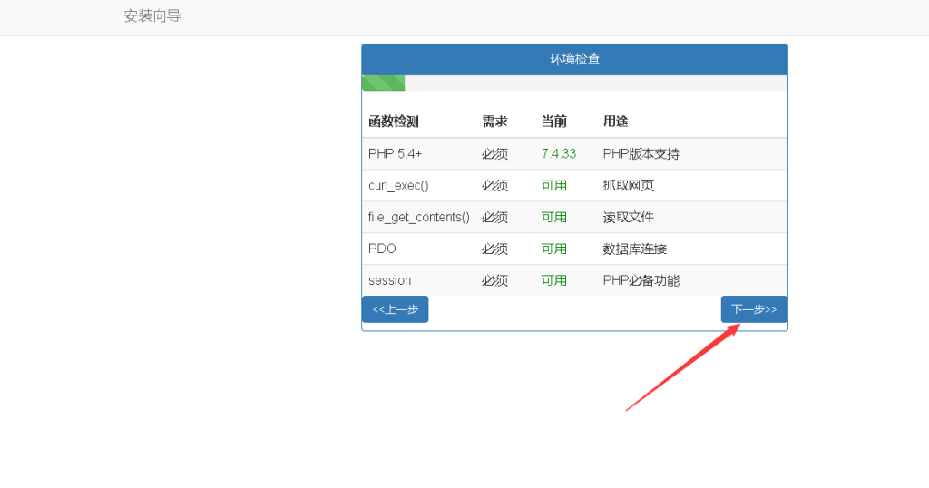Click the PHP必备功能 usage text
The image size is (929, 488).
[641, 280]
